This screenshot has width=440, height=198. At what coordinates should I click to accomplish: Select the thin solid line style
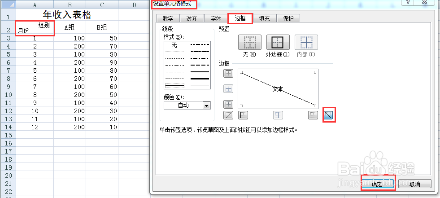point(174,85)
